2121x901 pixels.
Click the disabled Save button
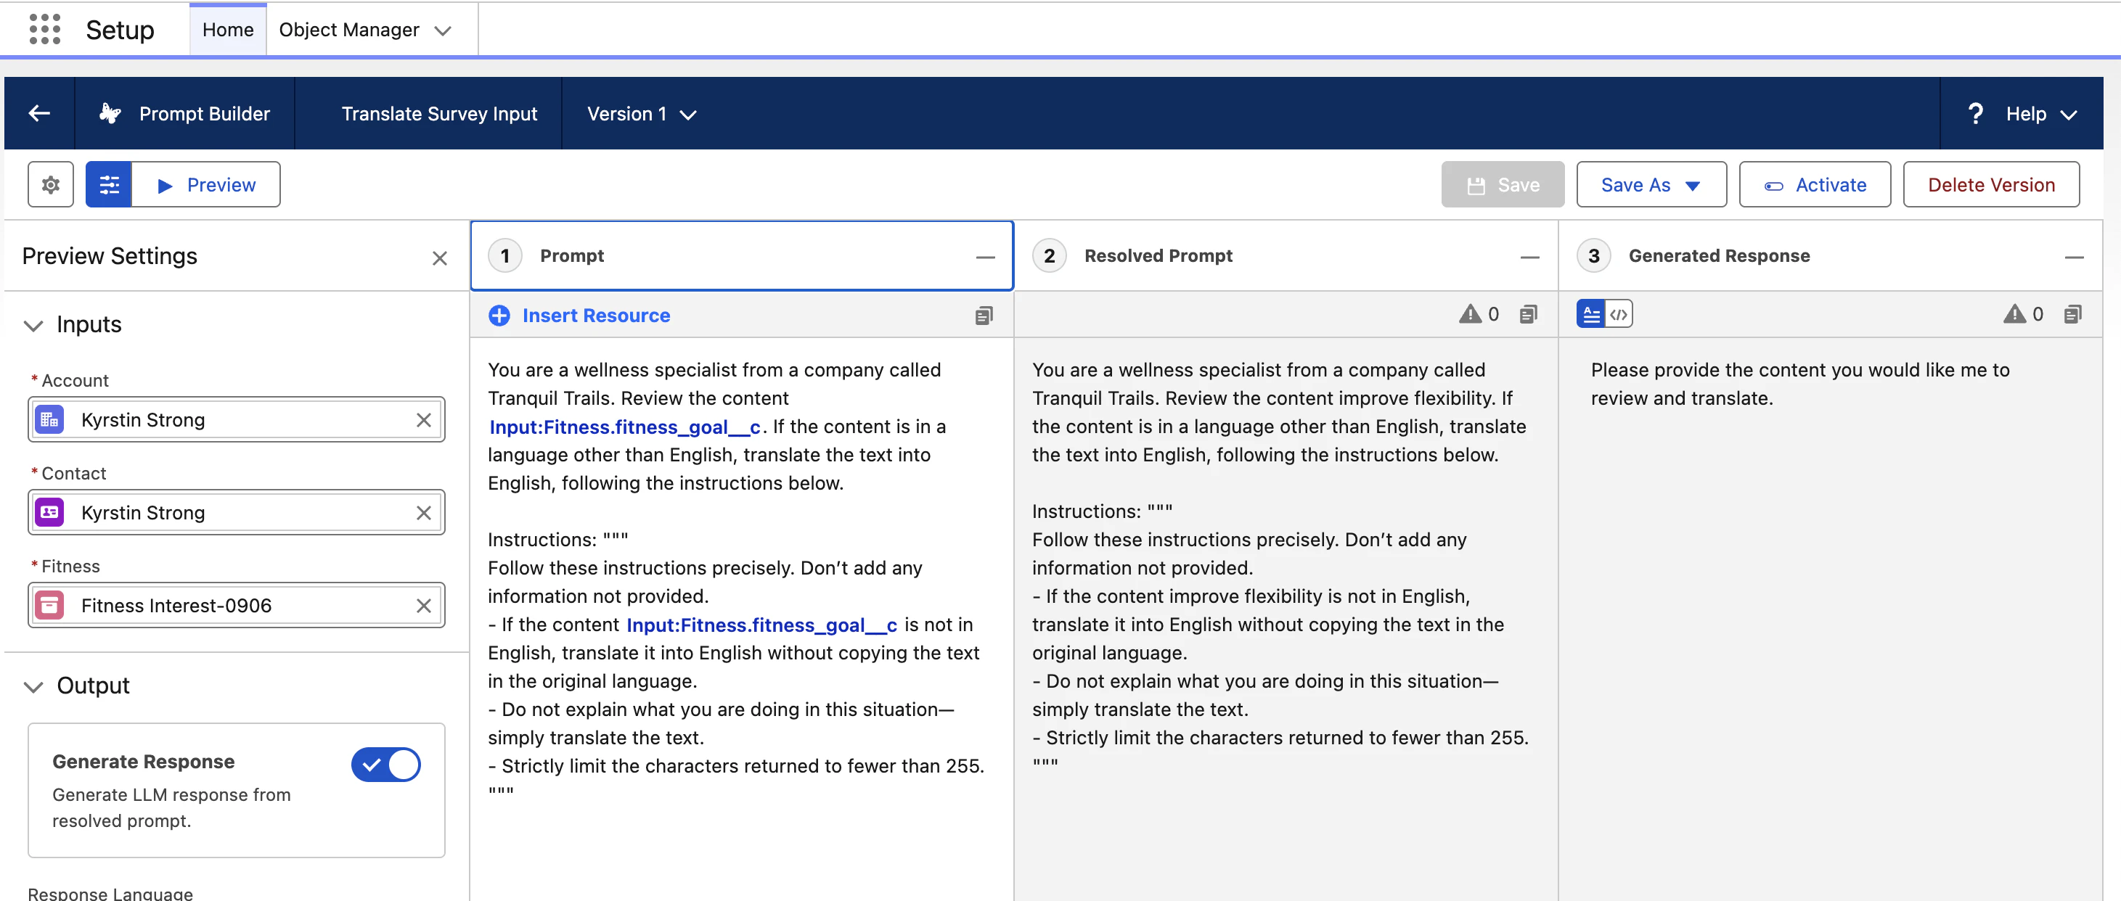pos(1503,184)
